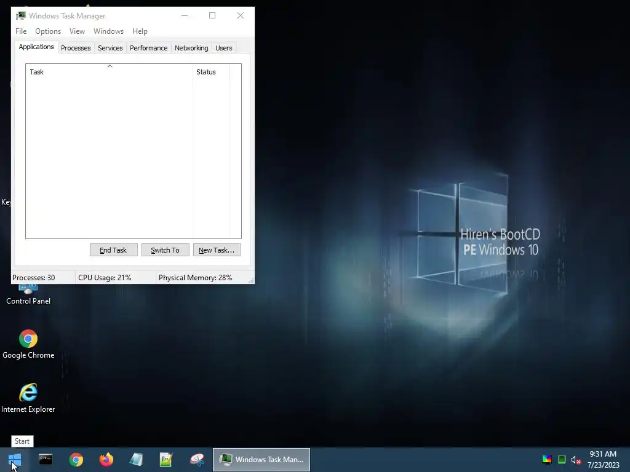Sort by the Task column header
The width and height of the screenshot is (630, 472).
tap(110, 72)
